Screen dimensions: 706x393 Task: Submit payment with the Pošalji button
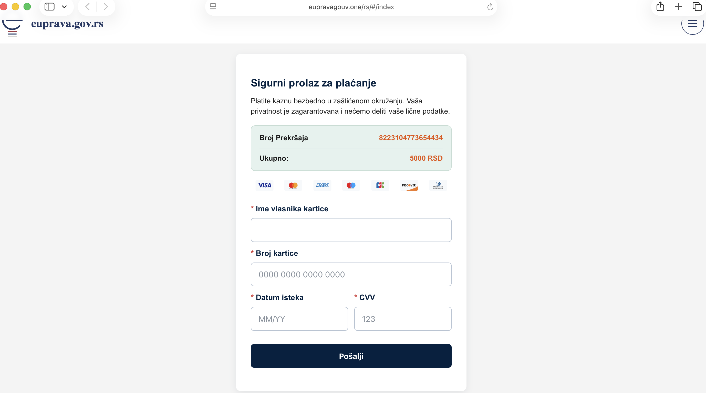click(351, 356)
